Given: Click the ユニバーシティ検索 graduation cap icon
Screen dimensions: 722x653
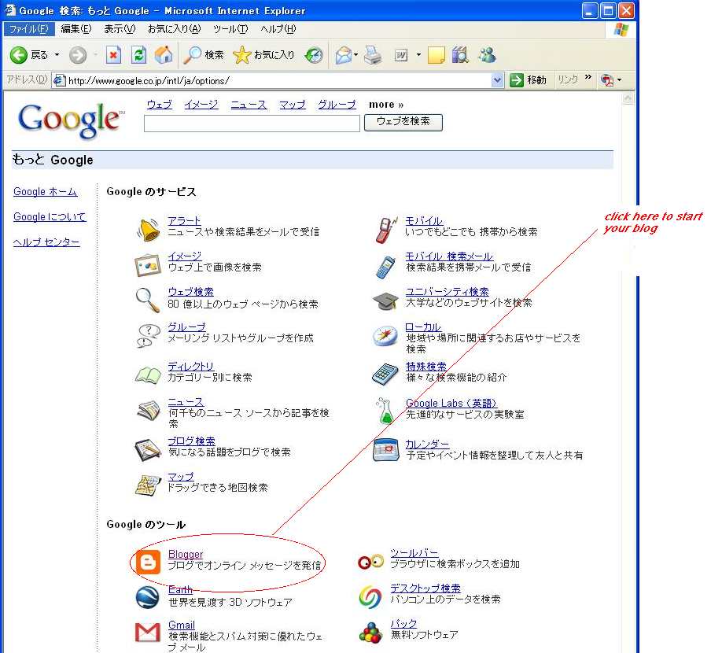Looking at the screenshot, I should pos(385,301).
